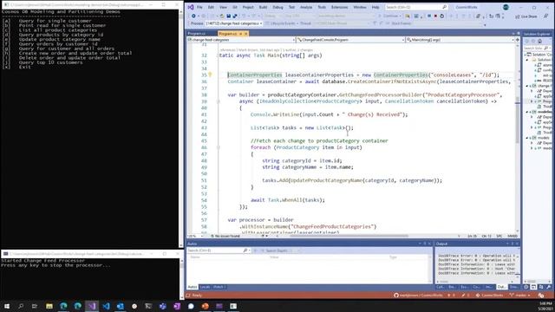Click the Solution Explorer home icon
Viewport: 555px width, 312px height.
coord(539,41)
